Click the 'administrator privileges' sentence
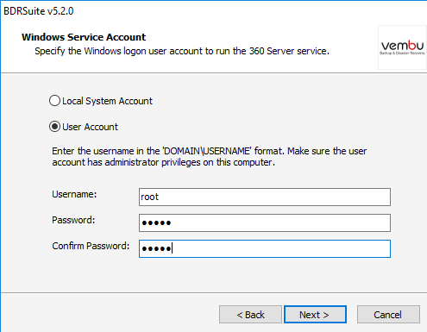The width and height of the screenshot is (427, 332). coord(163,162)
